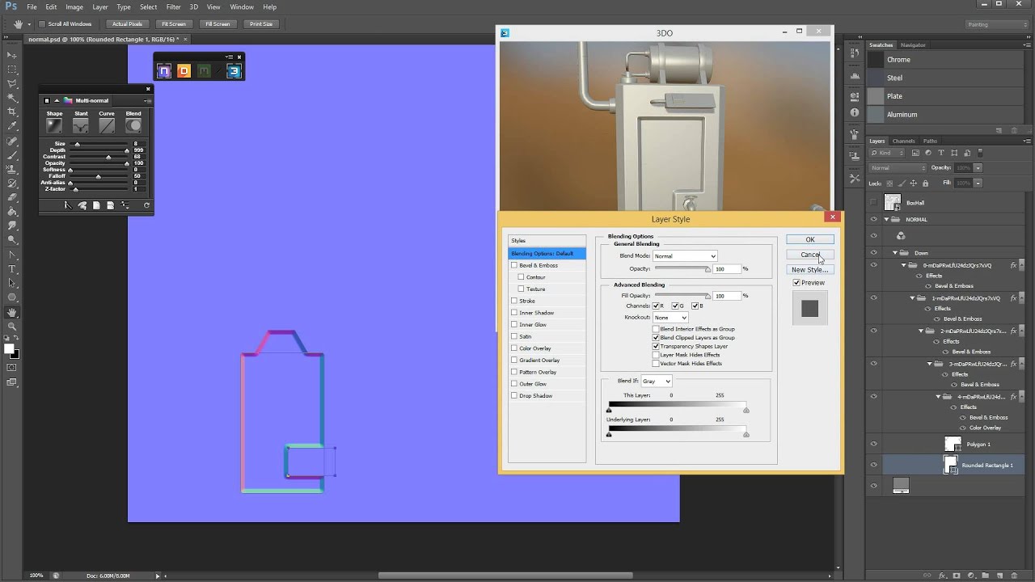This screenshot has height=582, width=1035.
Task: Open the Filter menu
Action: 173,6
